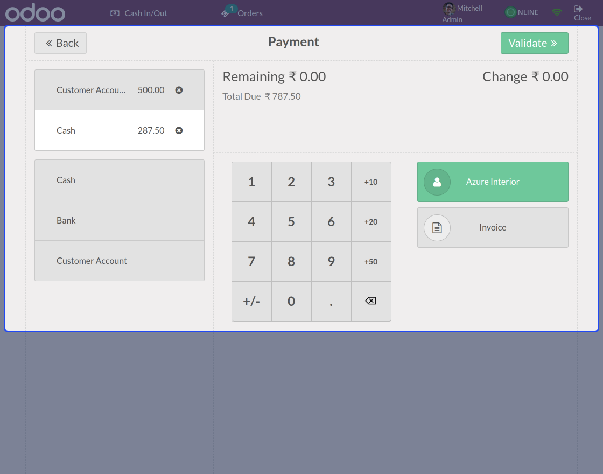Tap the decimal point key
The image size is (603, 474).
click(x=331, y=301)
